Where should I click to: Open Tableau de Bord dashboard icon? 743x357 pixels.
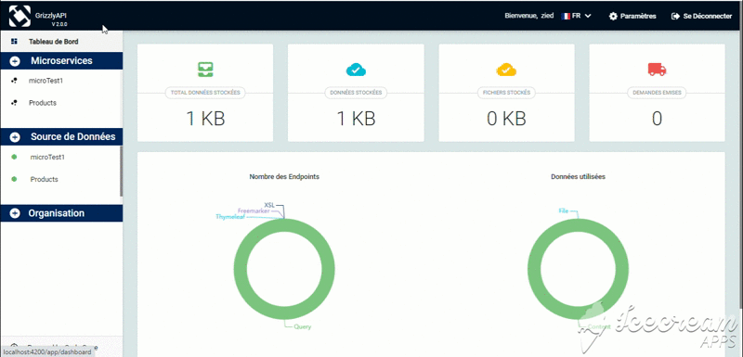pyautogui.click(x=14, y=42)
